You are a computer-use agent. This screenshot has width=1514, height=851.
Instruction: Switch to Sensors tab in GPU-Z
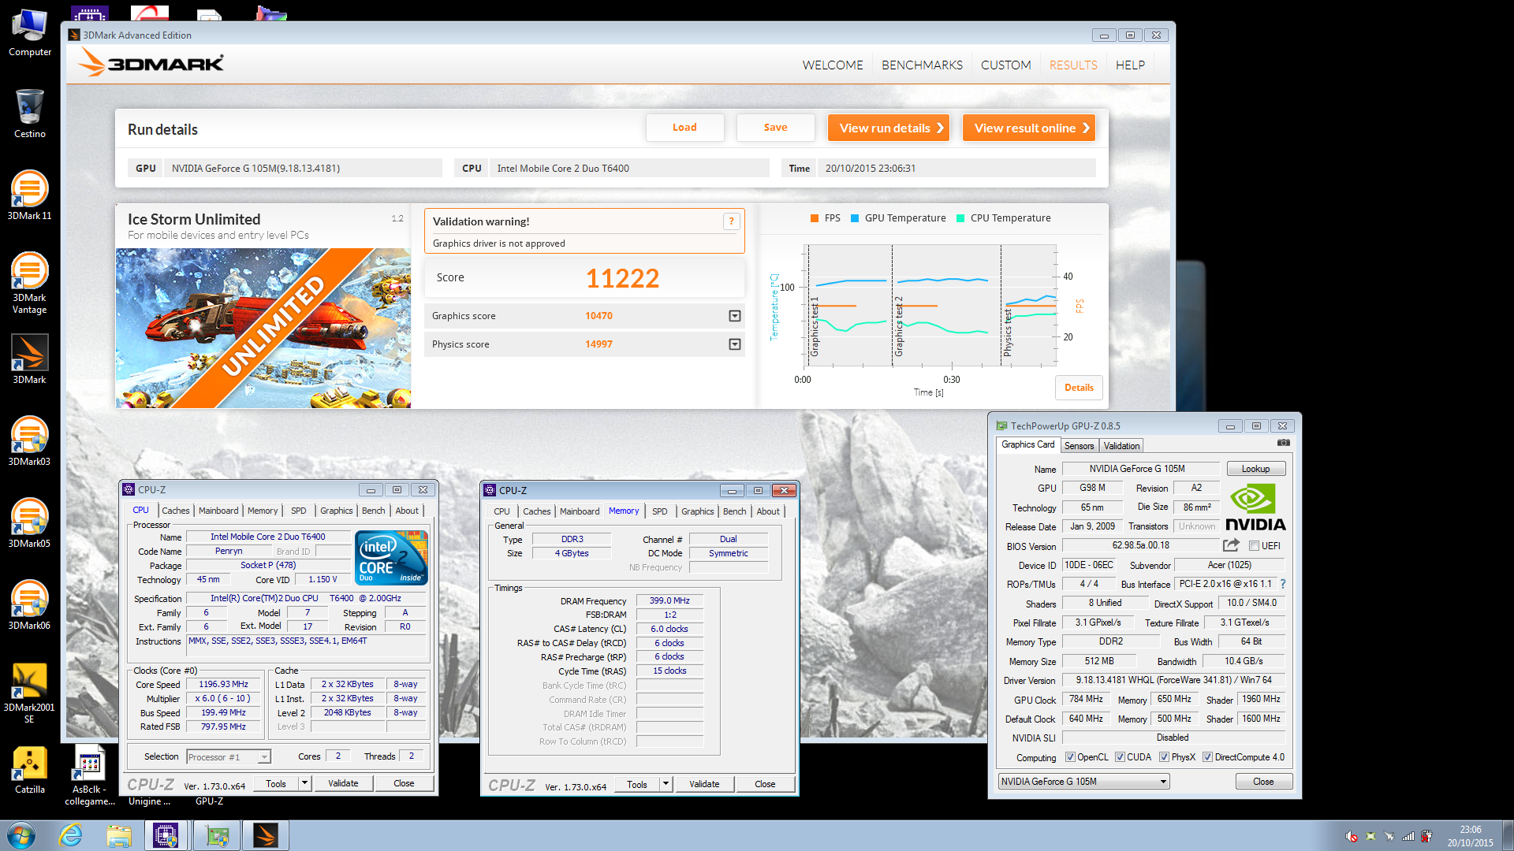1079,446
